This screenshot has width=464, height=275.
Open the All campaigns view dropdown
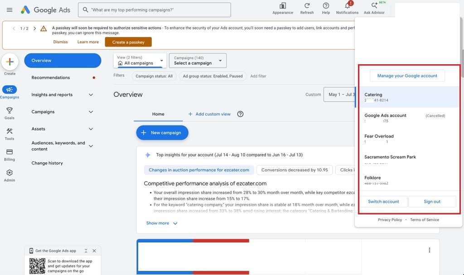[140, 61]
